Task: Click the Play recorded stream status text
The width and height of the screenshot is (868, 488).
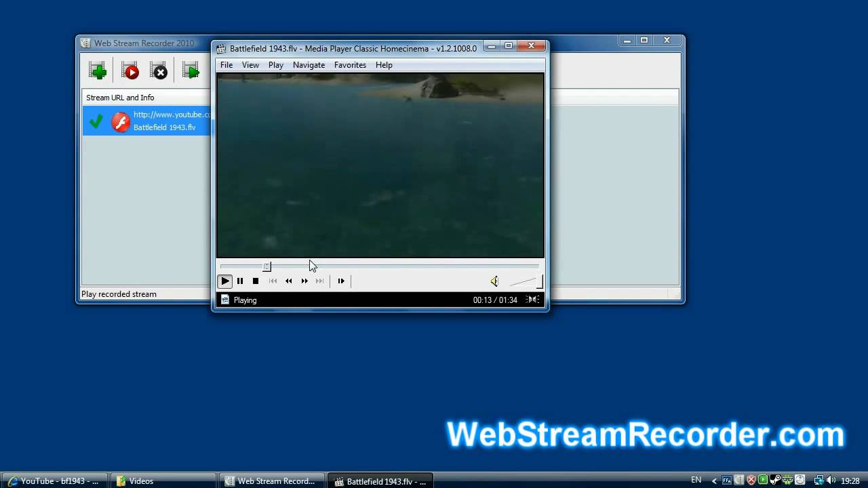Action: tap(119, 294)
